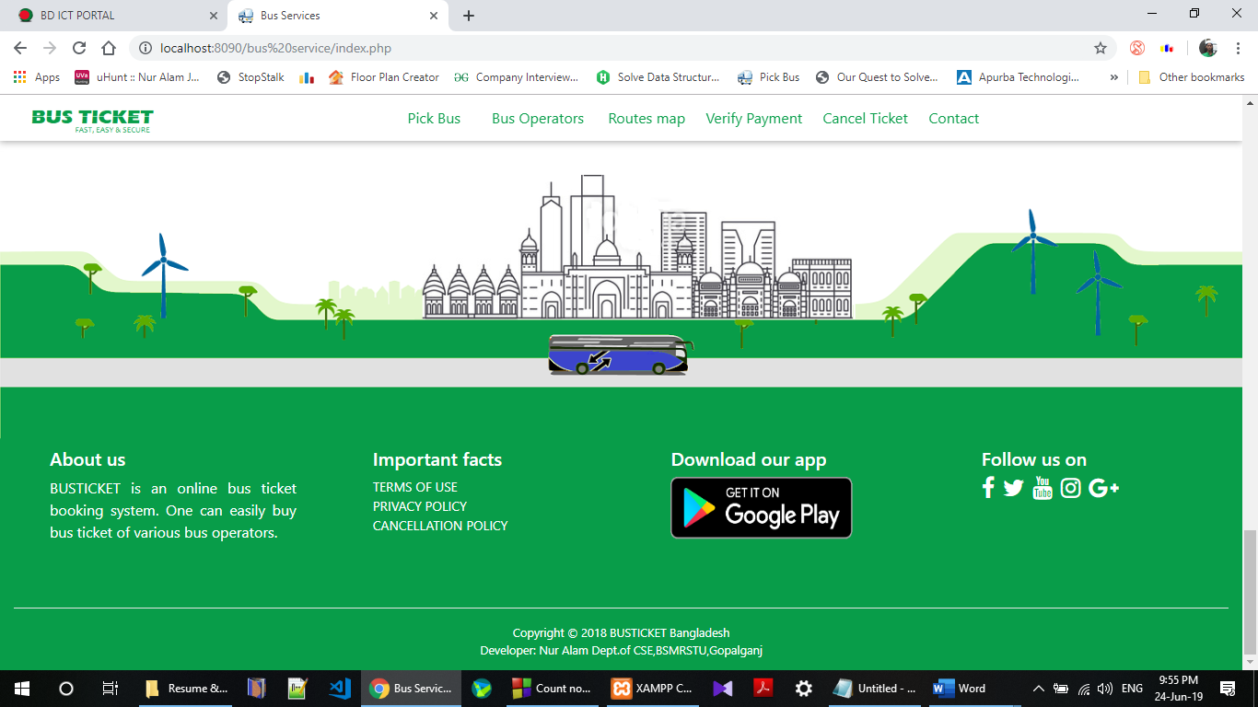This screenshot has width=1258, height=707.
Task: Open the Adobe PDF reader taskbar icon
Action: click(763, 688)
